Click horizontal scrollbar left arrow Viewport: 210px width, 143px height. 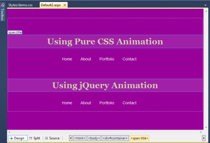9,132
